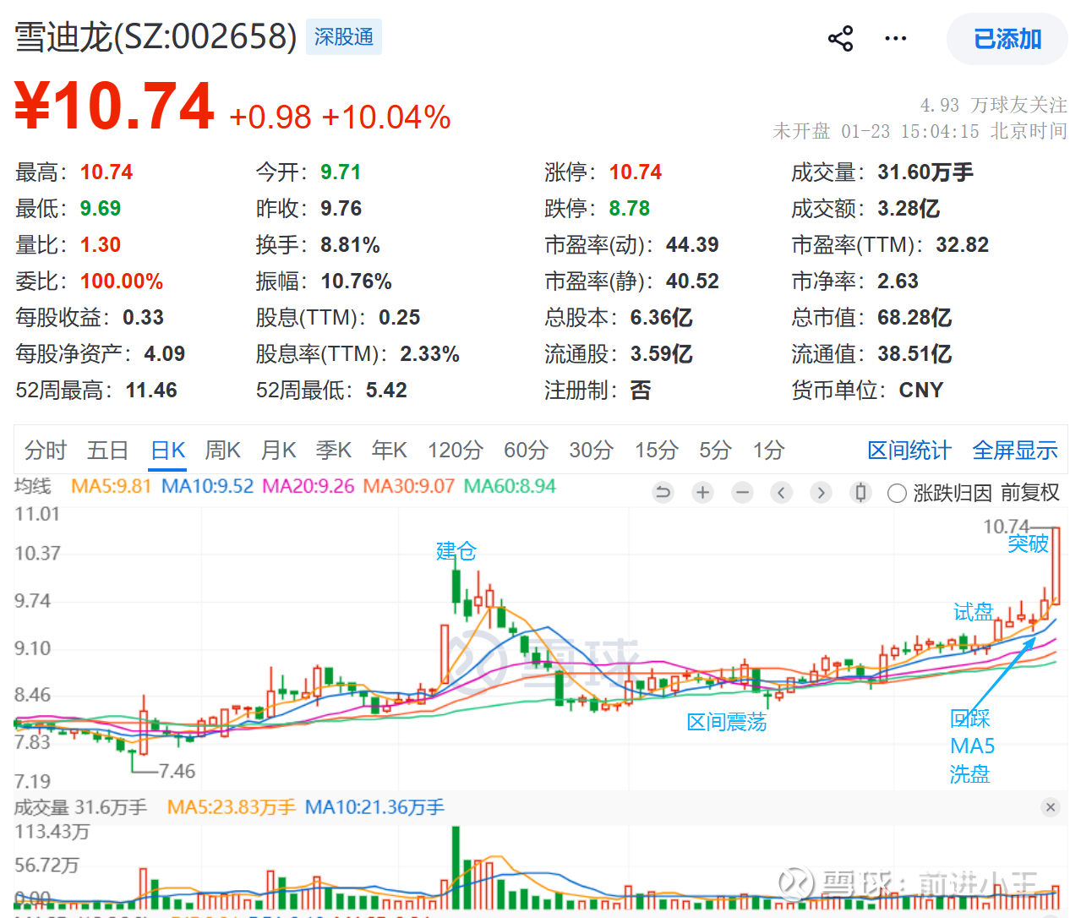The height and width of the screenshot is (918, 1070).
Task: Open the three-dot more options menu
Action: click(x=895, y=39)
